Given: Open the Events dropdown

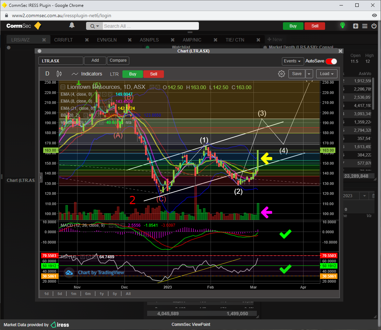Looking at the screenshot, I should pyautogui.click(x=292, y=61).
